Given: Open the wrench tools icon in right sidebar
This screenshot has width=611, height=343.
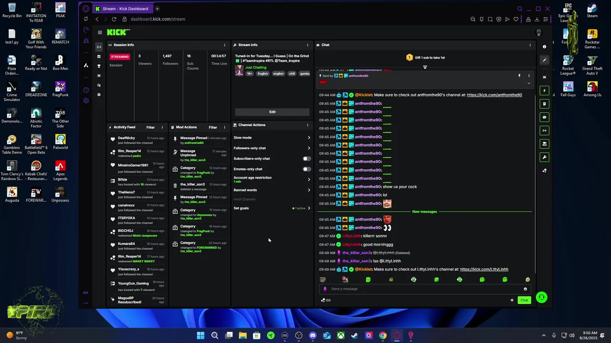Looking at the screenshot, I should pyautogui.click(x=544, y=157).
